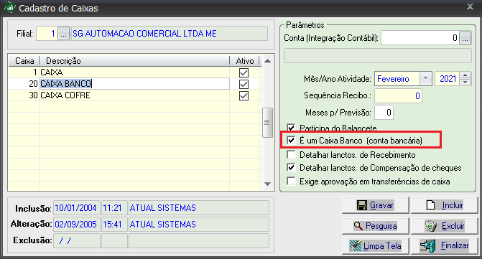482x259 pixels.
Task: Select the CAIXA row in list
Action: pos(134,72)
